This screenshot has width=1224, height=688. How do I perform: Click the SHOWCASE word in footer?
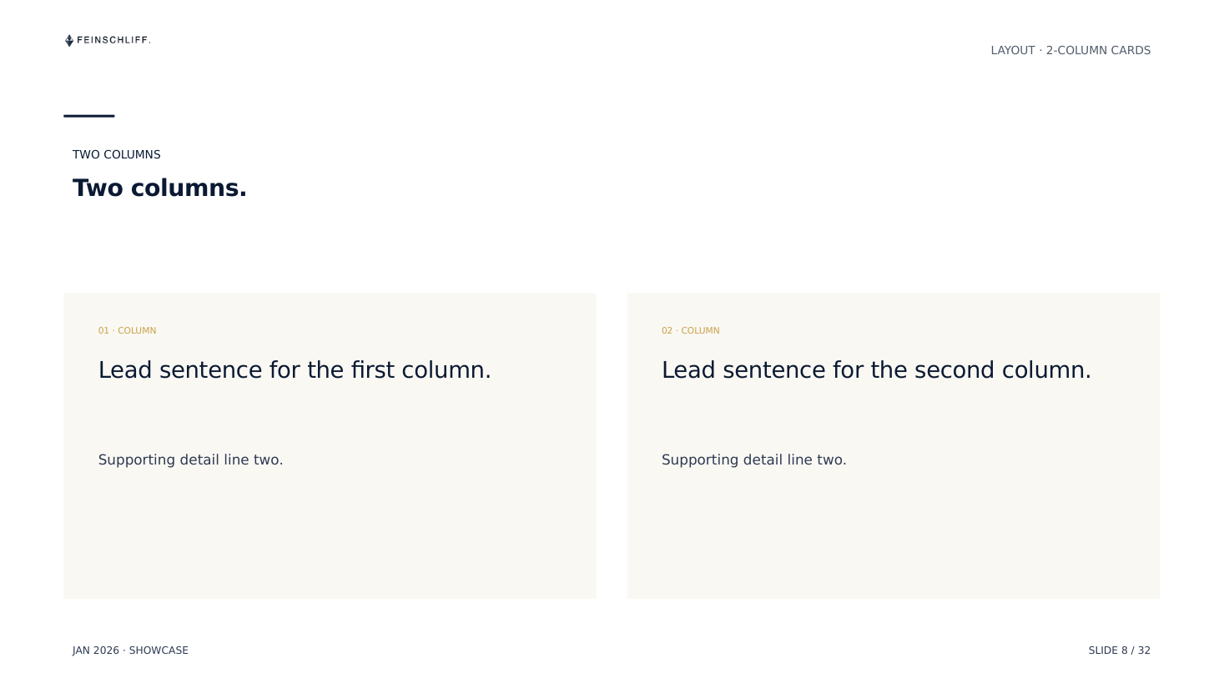point(159,650)
